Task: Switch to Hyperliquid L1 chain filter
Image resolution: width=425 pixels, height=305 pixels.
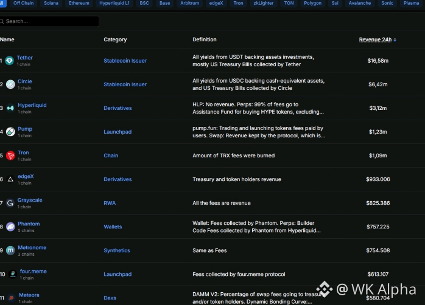Action: [114, 3]
